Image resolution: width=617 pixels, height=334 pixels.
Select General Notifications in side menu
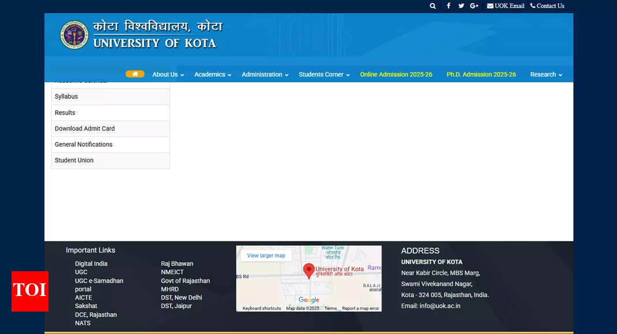tap(111, 145)
